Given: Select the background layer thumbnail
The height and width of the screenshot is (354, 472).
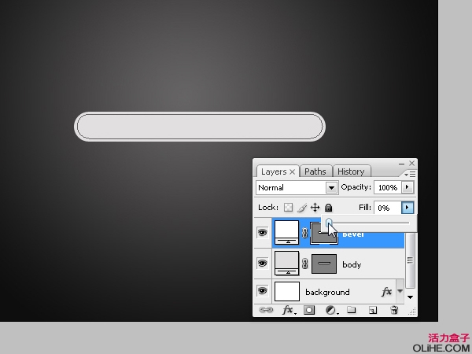Looking at the screenshot, I should [x=287, y=291].
